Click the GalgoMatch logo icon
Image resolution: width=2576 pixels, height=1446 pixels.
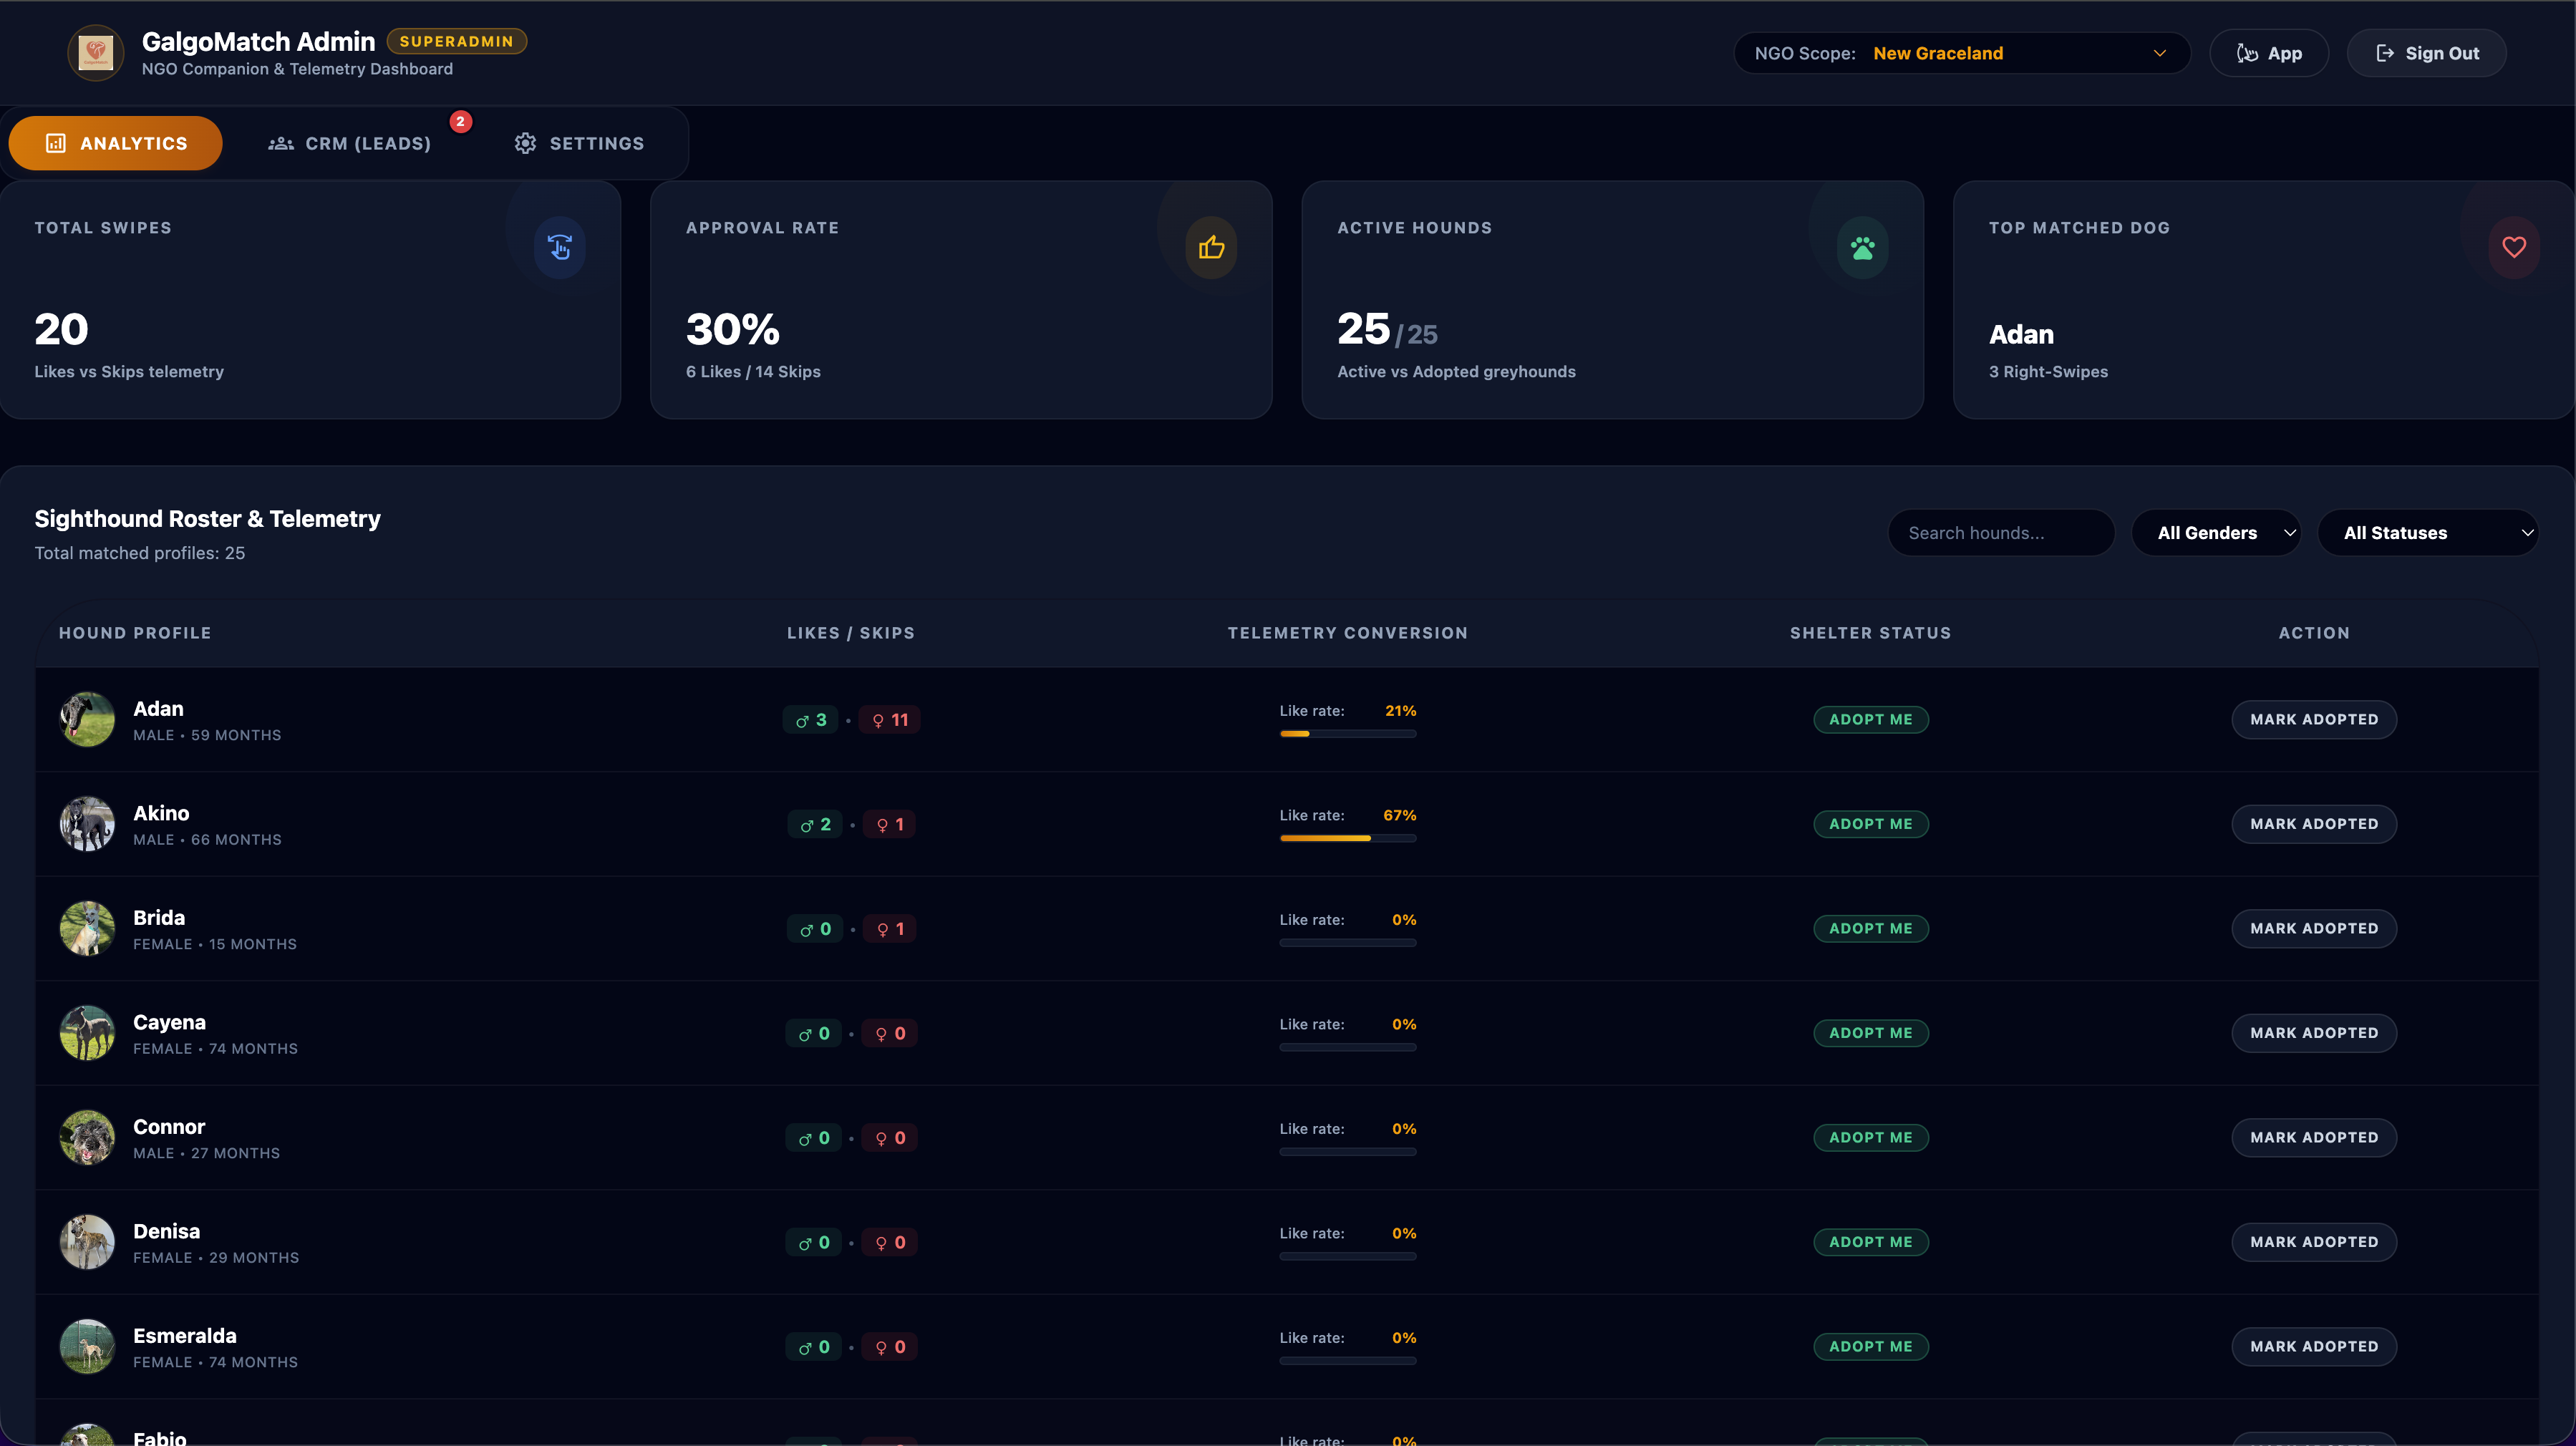tap(95, 52)
